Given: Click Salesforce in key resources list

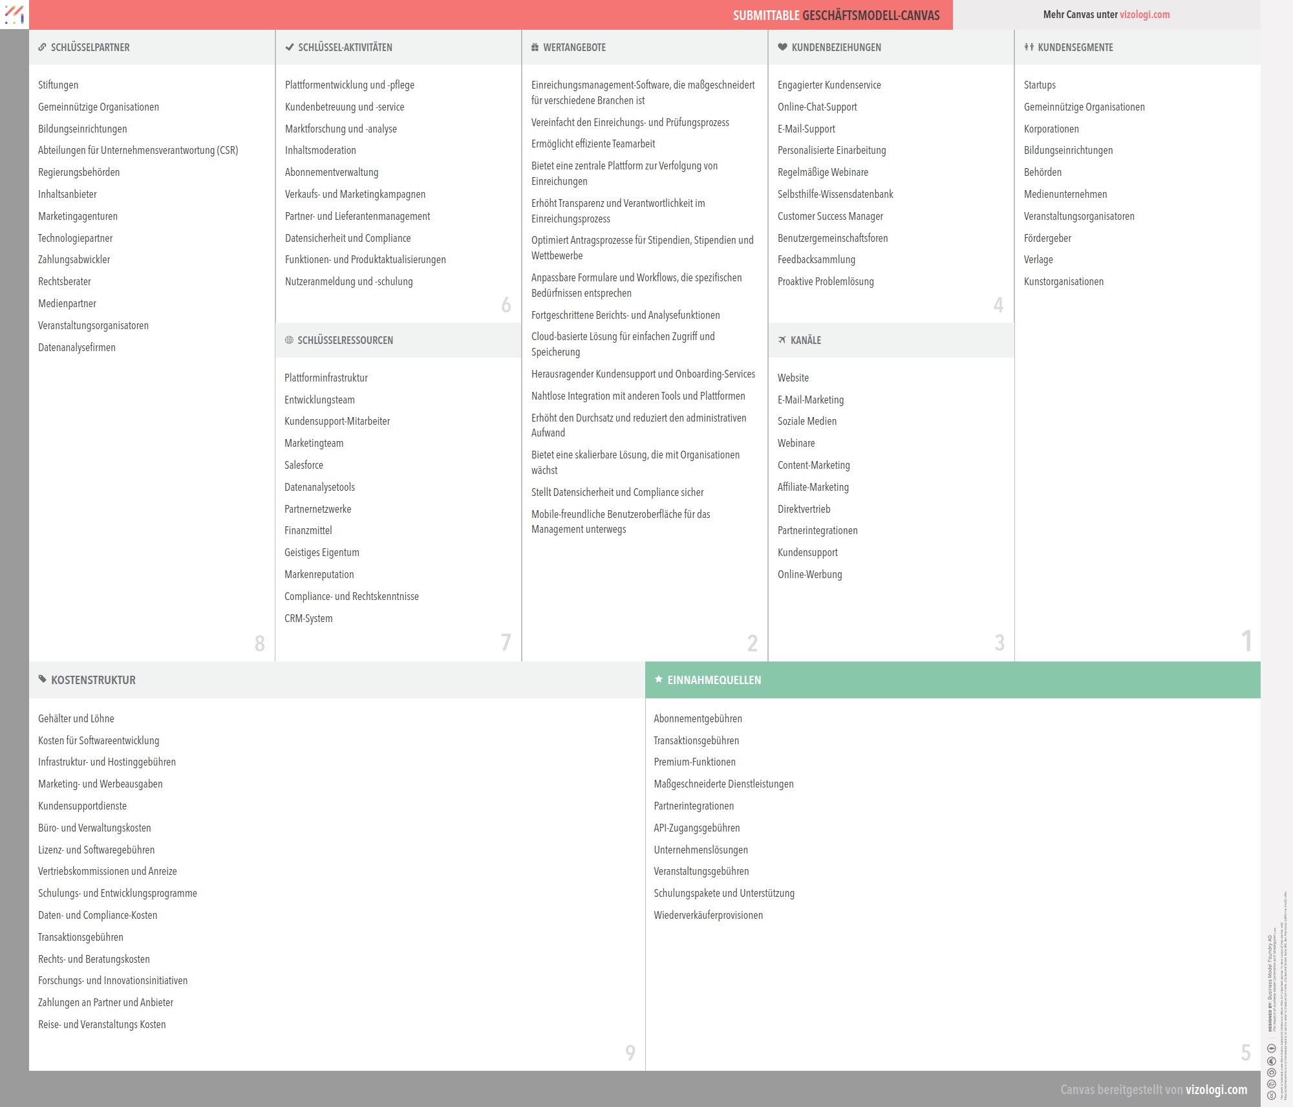Looking at the screenshot, I should tap(304, 465).
